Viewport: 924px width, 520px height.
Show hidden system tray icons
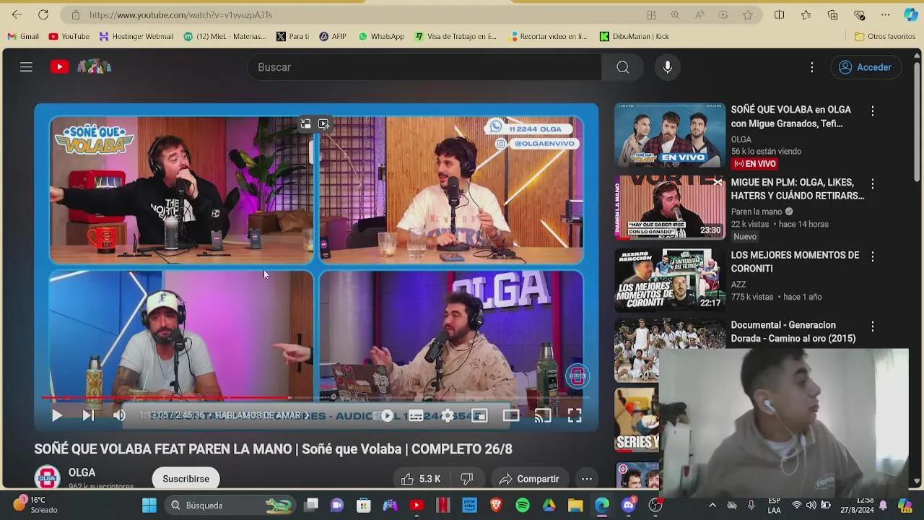point(712,506)
